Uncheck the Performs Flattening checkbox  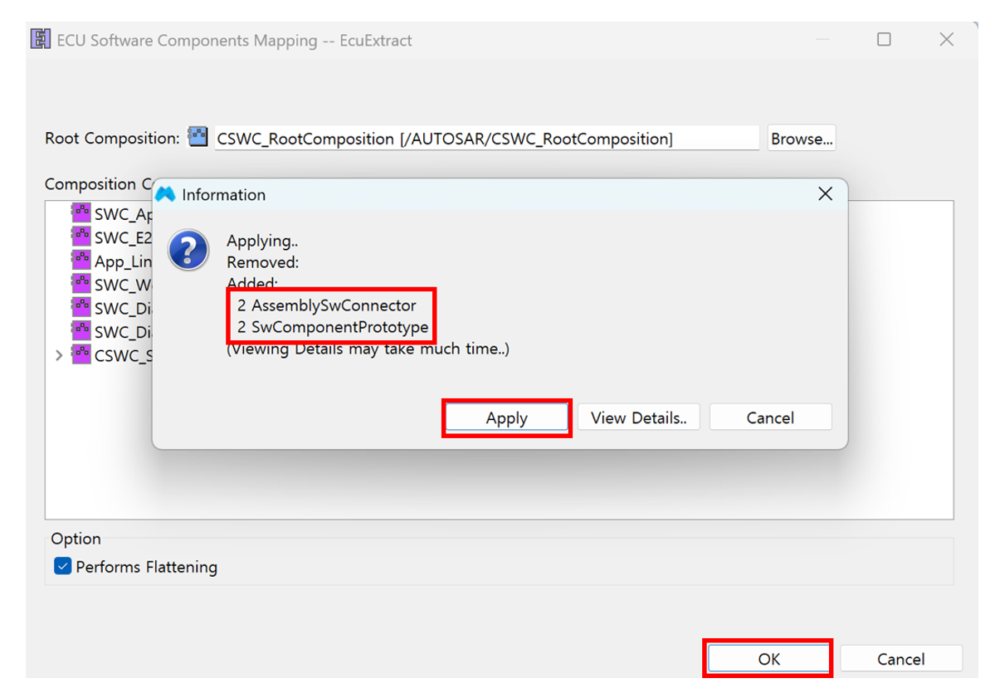(62, 567)
